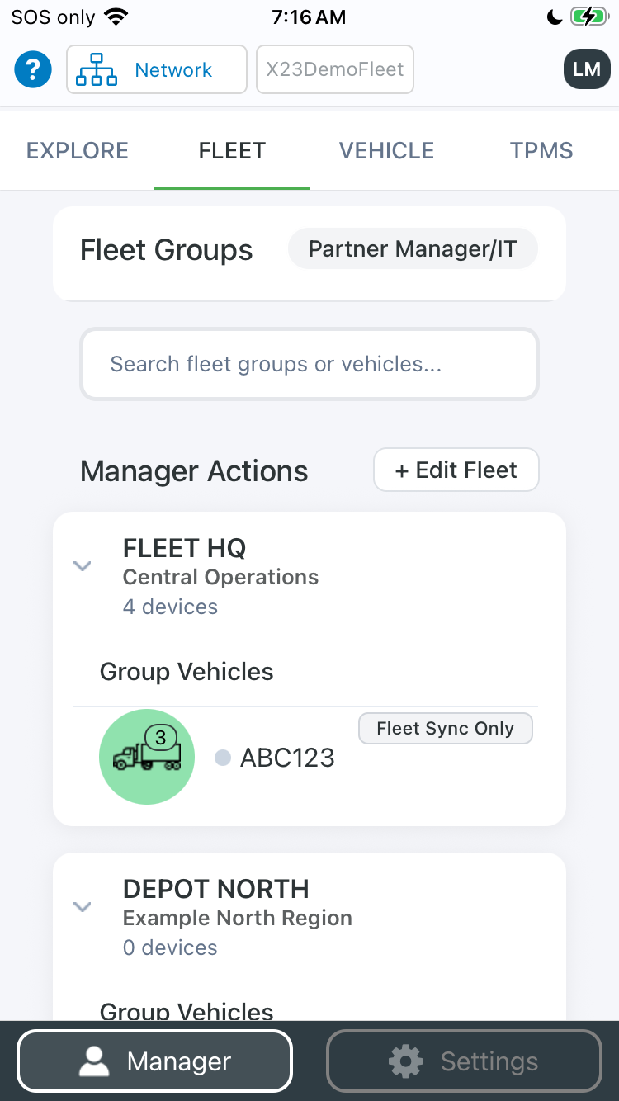Tap the trailer count badge showing 3
619x1101 pixels.
click(x=161, y=737)
